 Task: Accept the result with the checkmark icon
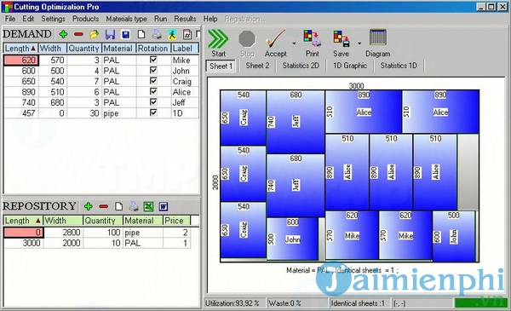pos(276,43)
